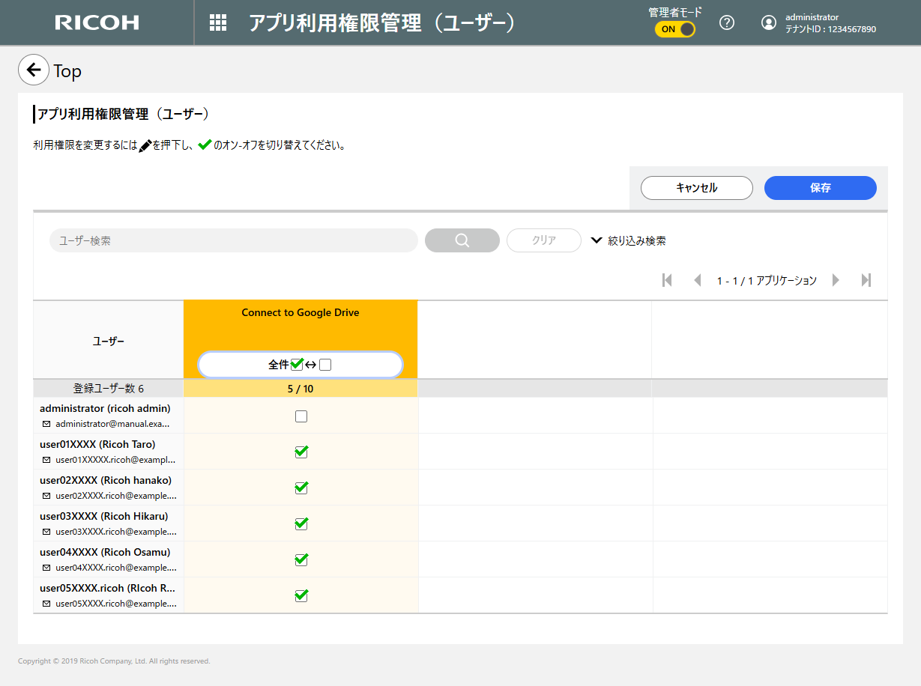Click the copyright notice in the footer
Viewport: 921px width, 686px height.
(x=114, y=661)
